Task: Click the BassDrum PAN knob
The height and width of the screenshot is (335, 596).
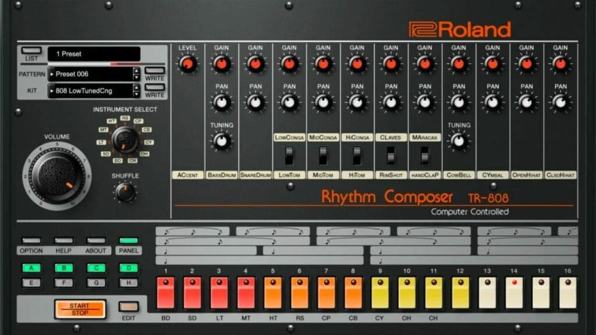Action: [x=222, y=102]
